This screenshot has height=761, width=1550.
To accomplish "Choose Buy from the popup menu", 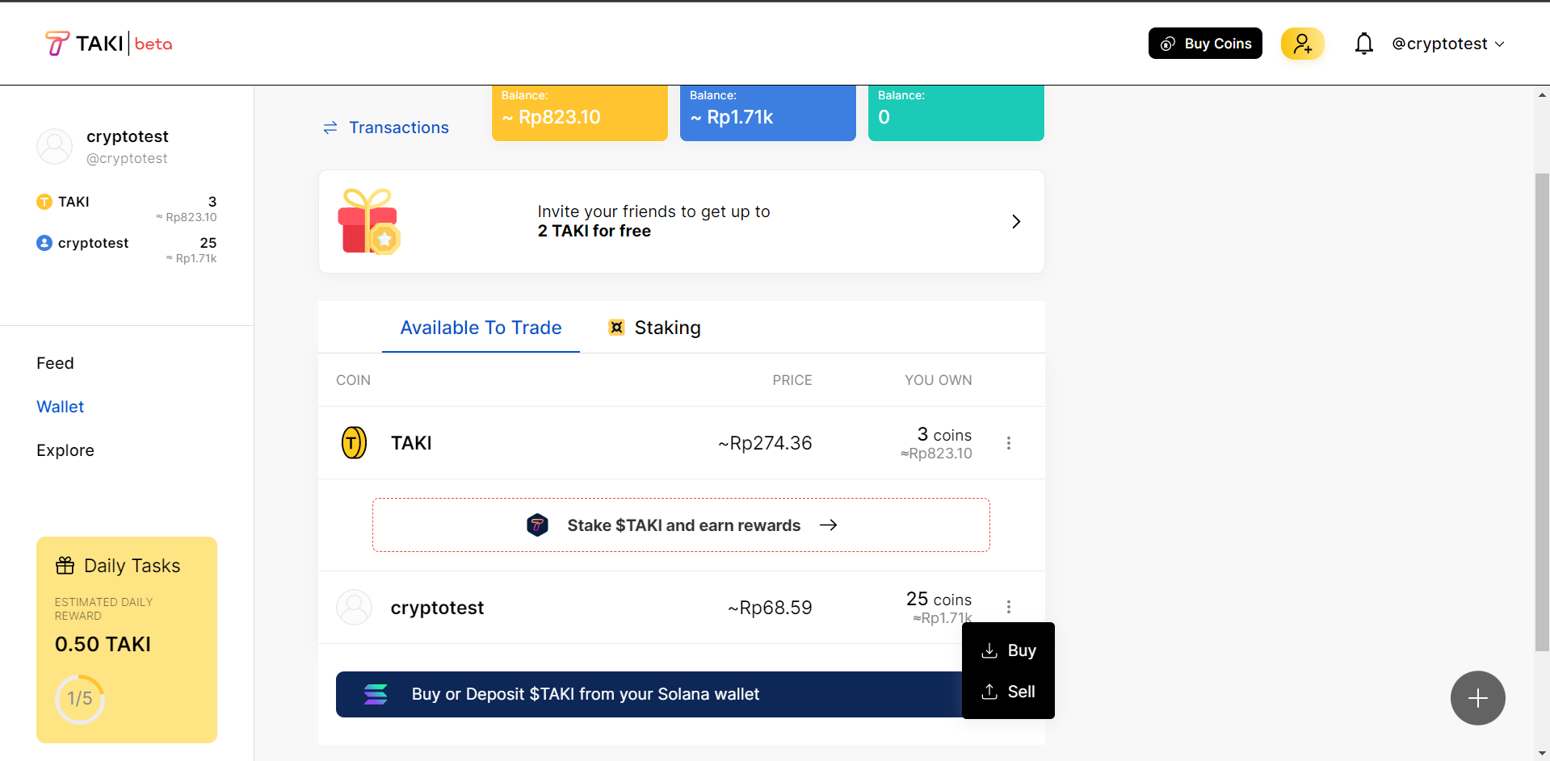I will pos(1008,650).
